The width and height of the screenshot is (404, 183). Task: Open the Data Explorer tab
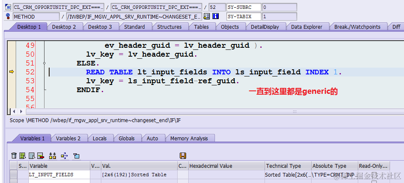306,27
